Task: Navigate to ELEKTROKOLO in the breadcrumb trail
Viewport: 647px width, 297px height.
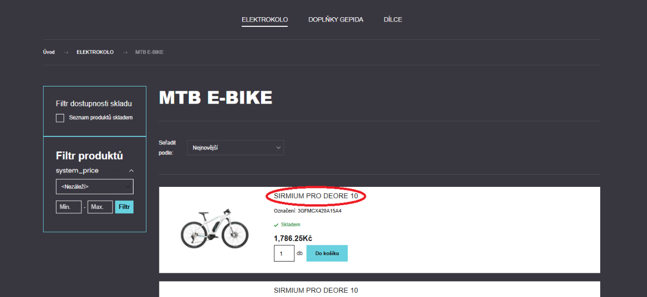Action: coord(95,52)
